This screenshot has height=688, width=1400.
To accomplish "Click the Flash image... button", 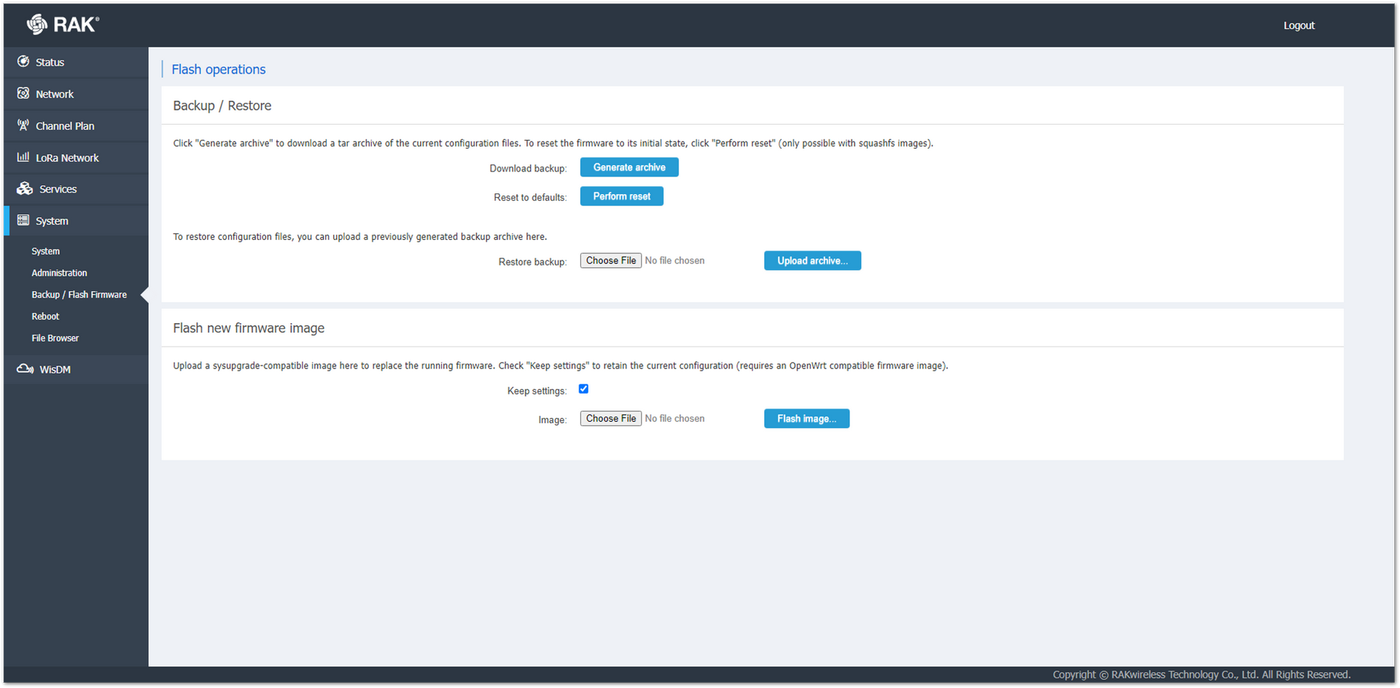I will click(x=806, y=419).
